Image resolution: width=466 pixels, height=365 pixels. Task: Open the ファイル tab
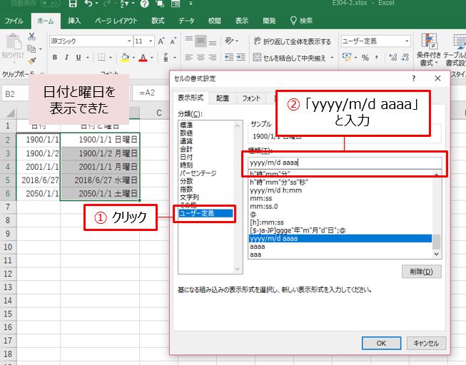pos(14,21)
